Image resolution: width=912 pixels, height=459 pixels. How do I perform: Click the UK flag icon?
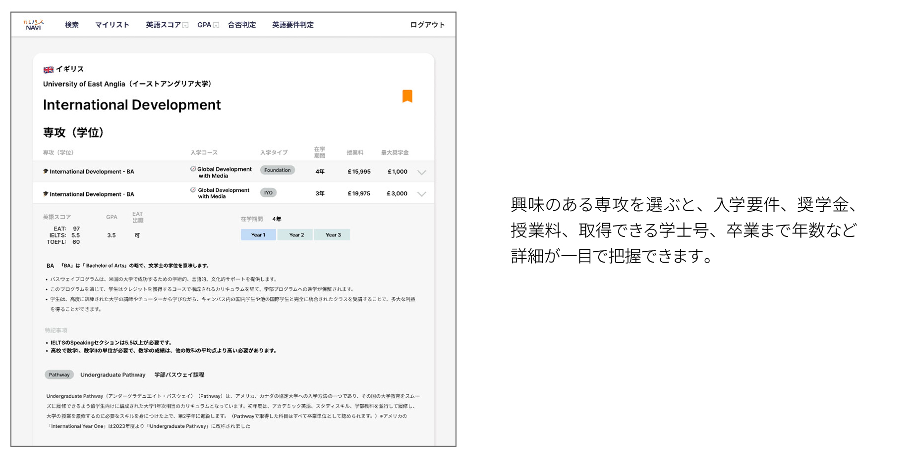[48, 70]
